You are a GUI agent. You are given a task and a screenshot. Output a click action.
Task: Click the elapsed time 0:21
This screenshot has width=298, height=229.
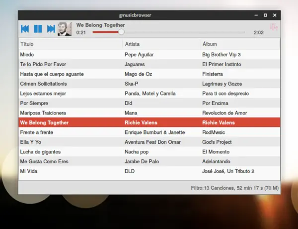coord(81,32)
